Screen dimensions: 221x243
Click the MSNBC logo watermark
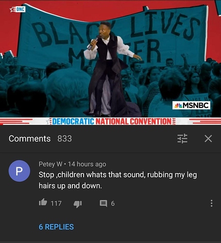(191, 105)
